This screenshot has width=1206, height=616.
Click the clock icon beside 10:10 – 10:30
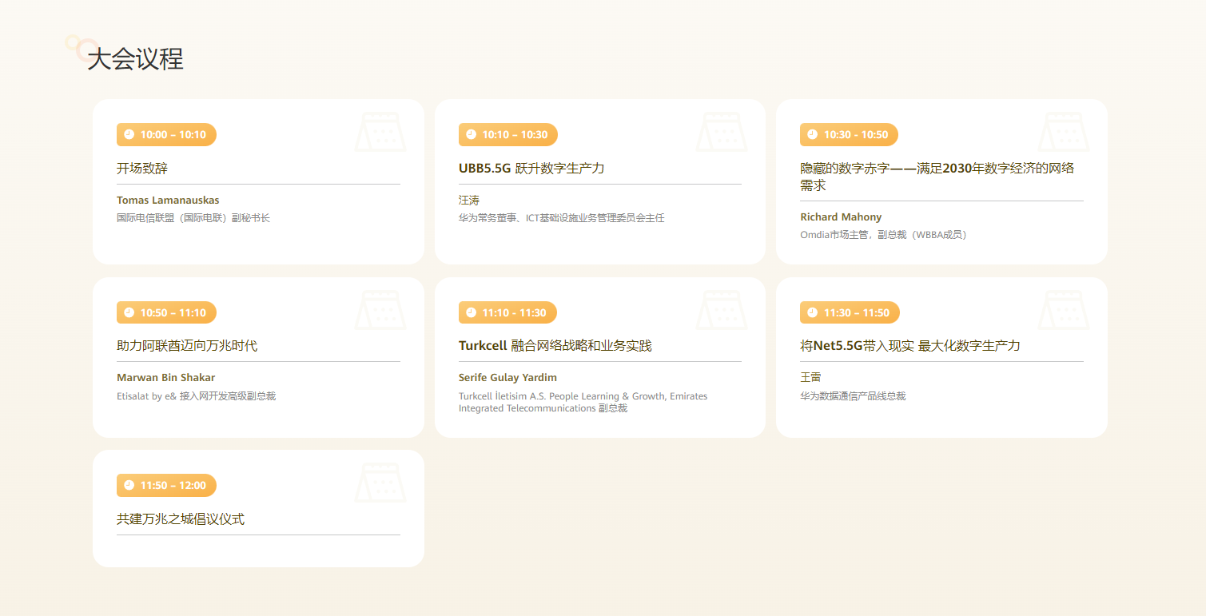[x=471, y=134]
